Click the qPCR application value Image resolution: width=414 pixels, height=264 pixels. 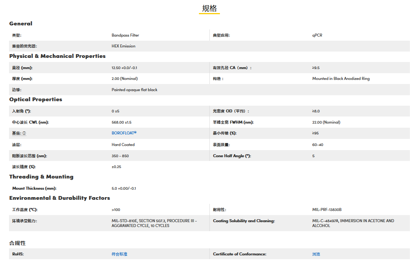point(317,35)
